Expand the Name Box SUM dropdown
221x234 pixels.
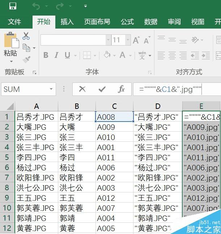(x=51, y=89)
